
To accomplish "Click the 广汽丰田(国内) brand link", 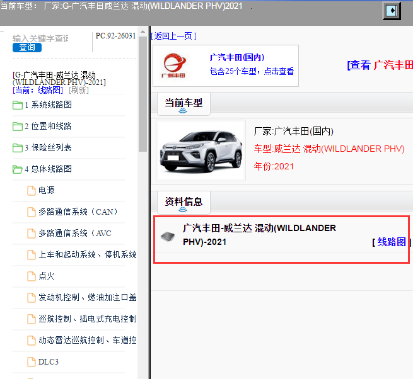I will tap(237, 57).
